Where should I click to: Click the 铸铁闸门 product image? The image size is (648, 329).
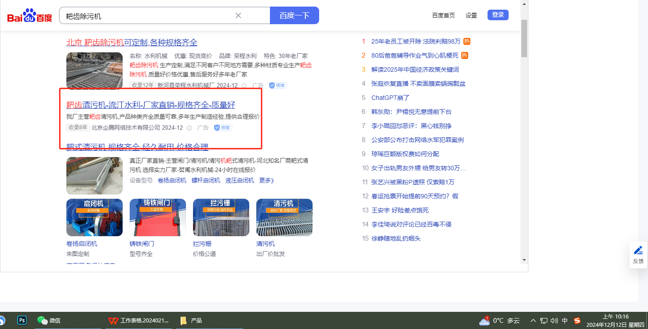[x=158, y=217]
